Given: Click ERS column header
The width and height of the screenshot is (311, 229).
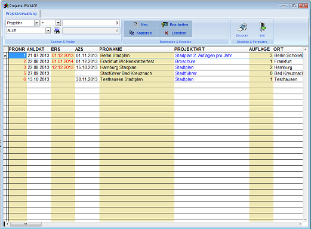Looking at the screenshot, I should [x=56, y=49].
